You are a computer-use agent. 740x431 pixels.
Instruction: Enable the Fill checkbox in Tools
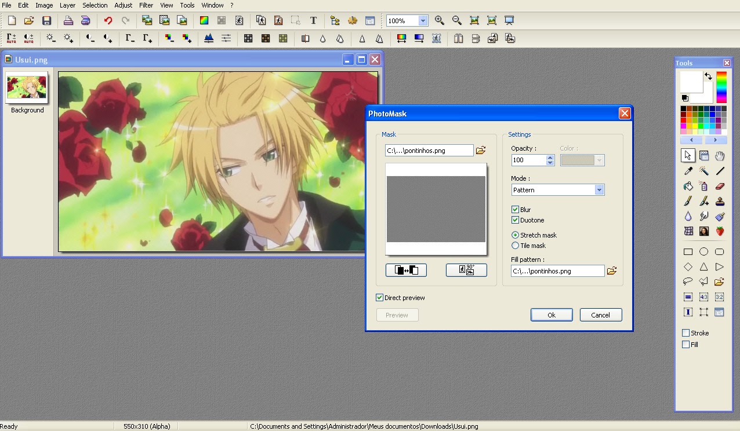click(x=685, y=345)
